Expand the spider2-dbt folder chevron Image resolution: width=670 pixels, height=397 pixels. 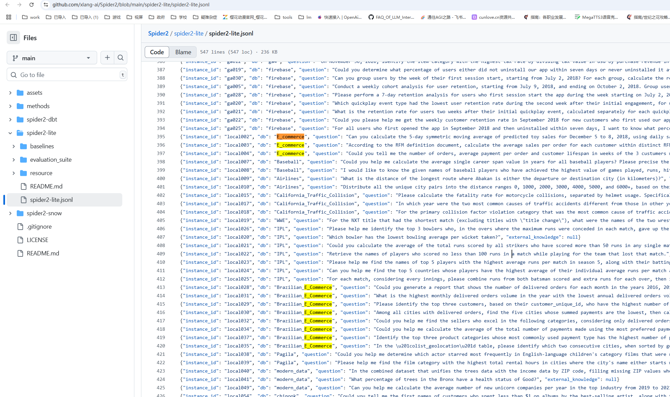[10, 120]
